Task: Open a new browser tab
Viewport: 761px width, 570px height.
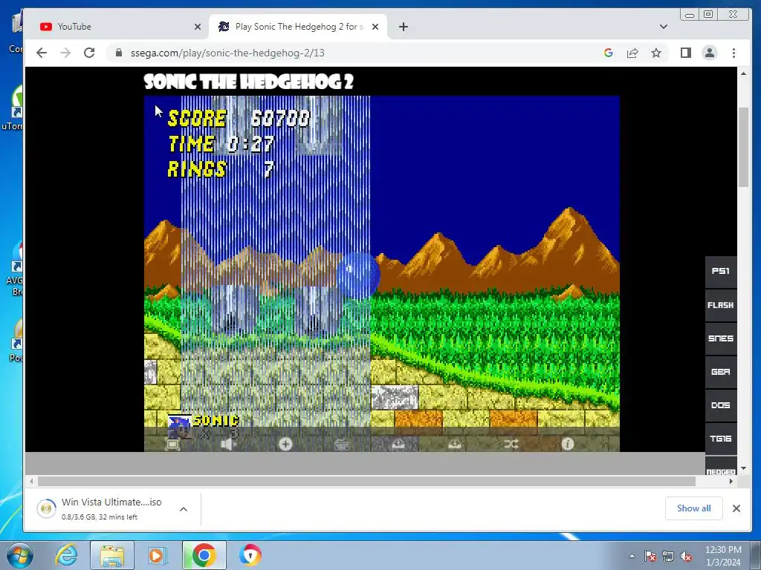Action: tap(404, 27)
